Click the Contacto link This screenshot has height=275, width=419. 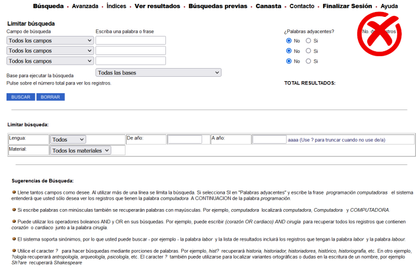pyautogui.click(x=302, y=6)
